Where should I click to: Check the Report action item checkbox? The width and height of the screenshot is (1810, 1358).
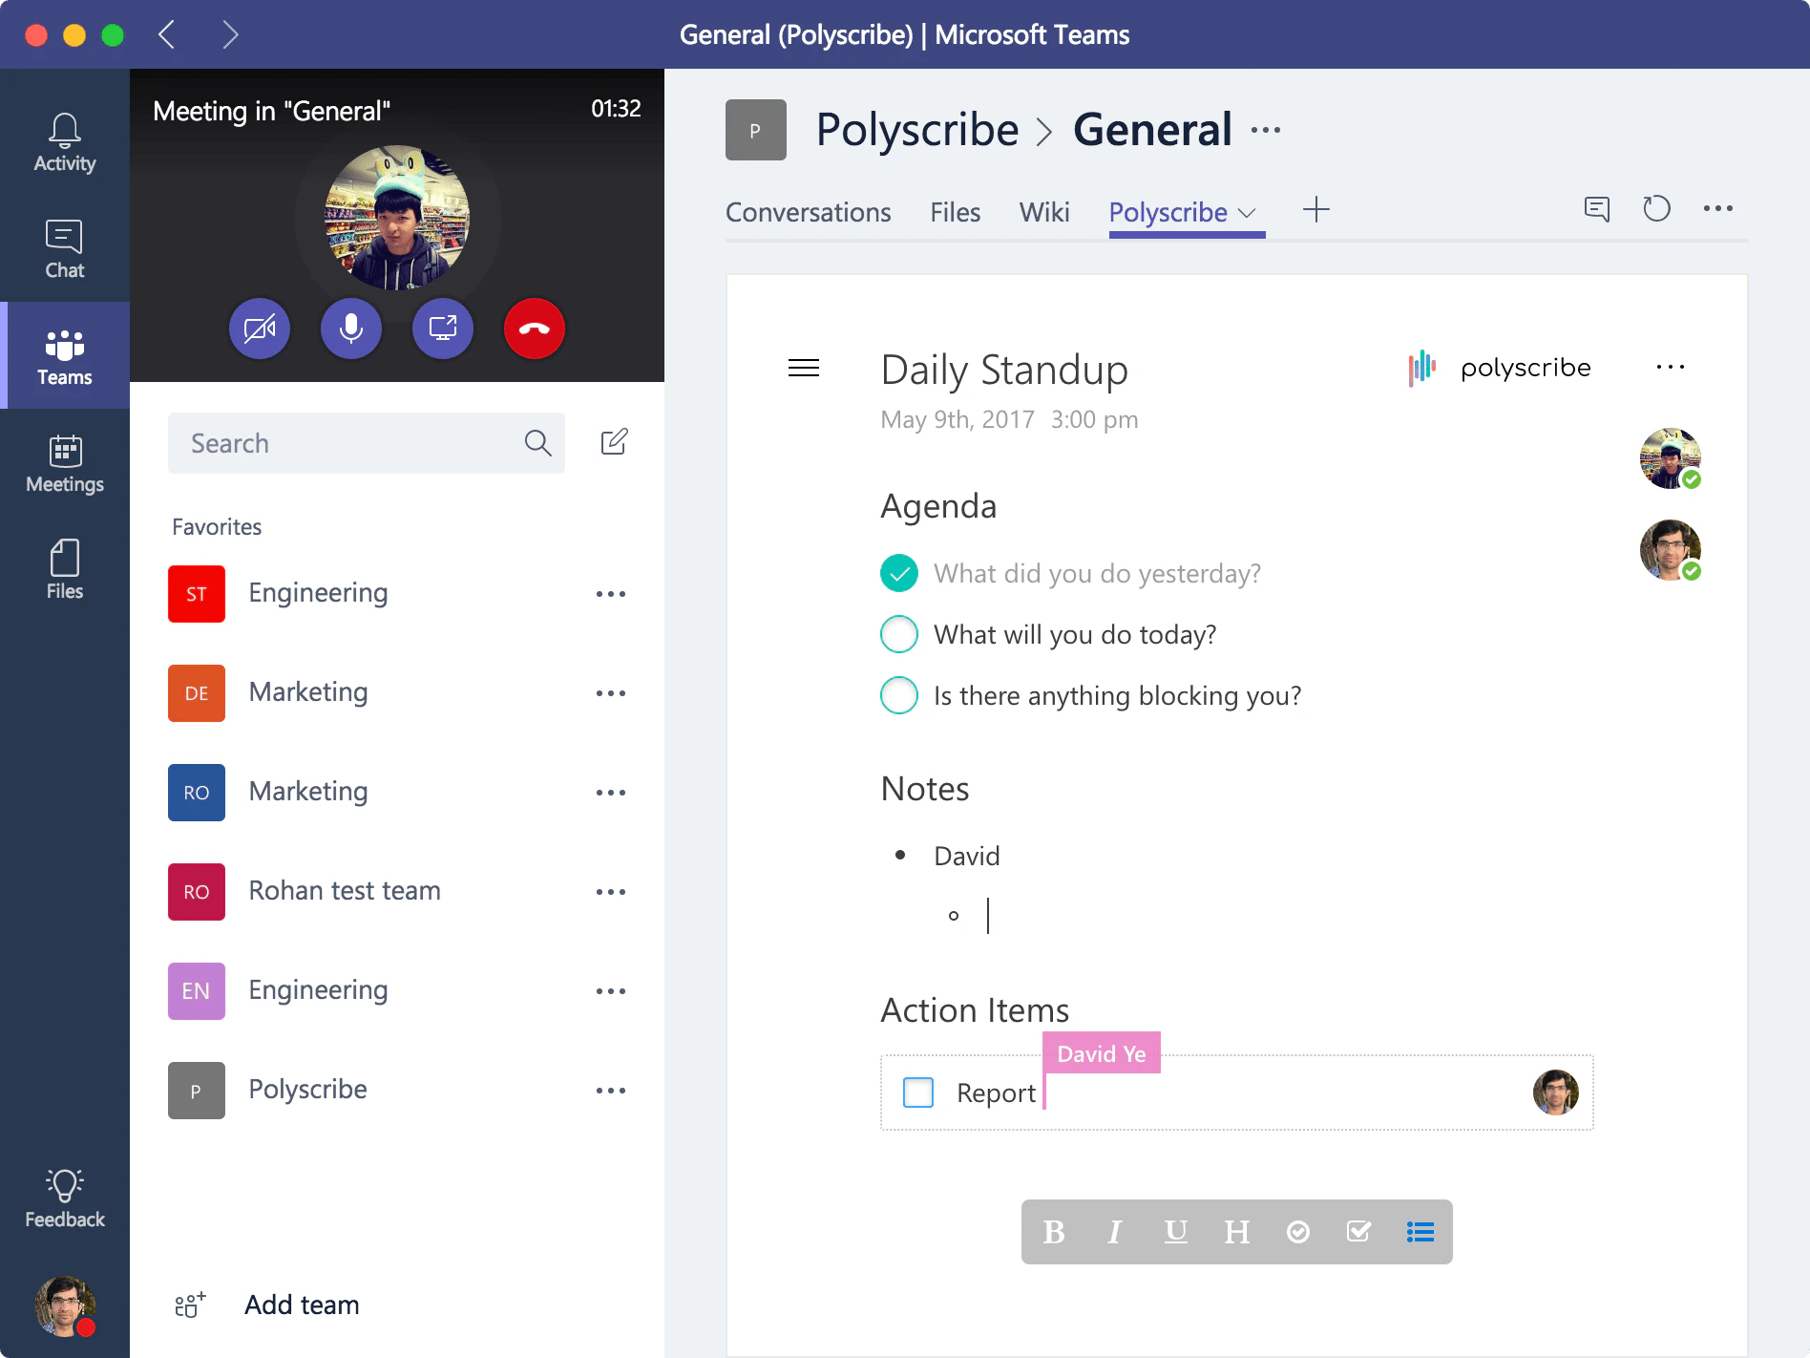coord(917,1092)
